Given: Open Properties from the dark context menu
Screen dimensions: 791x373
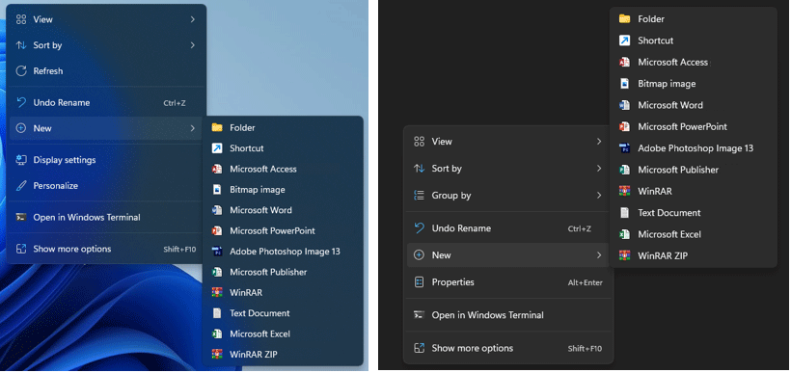Looking at the screenshot, I should 508,282.
